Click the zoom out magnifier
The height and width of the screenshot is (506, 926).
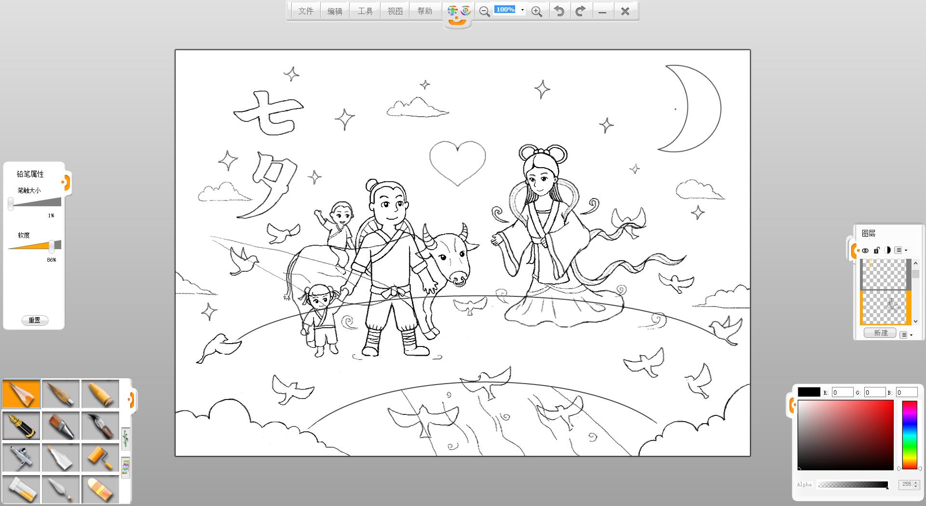(484, 11)
